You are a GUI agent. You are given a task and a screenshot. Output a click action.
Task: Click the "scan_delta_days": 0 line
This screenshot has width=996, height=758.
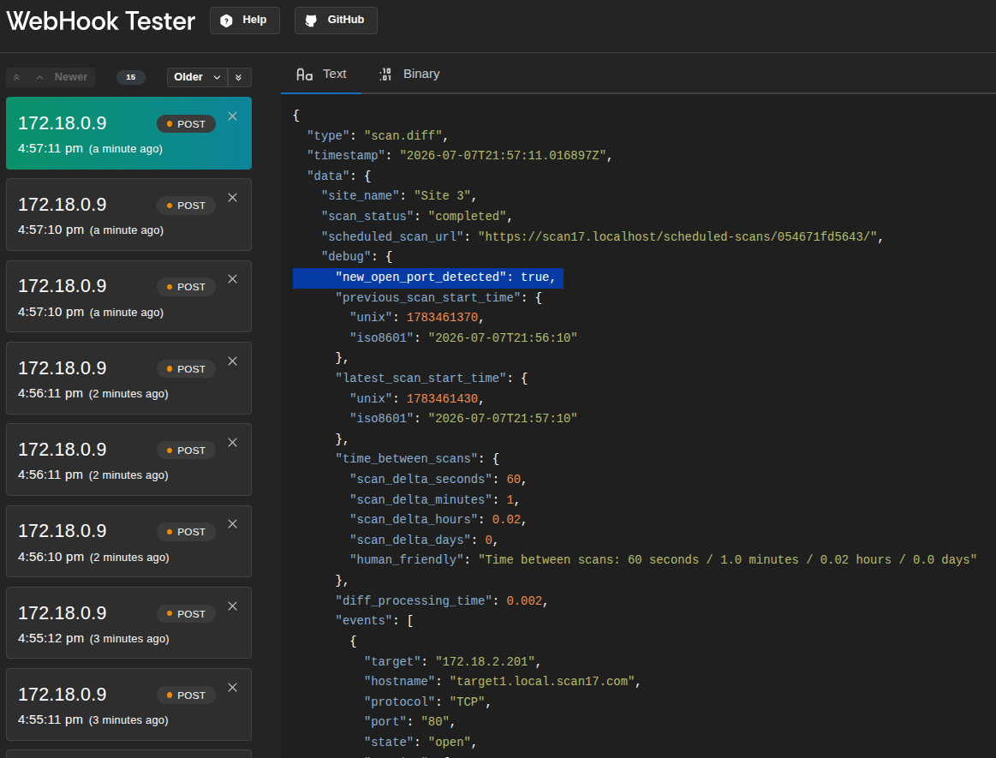coord(424,540)
